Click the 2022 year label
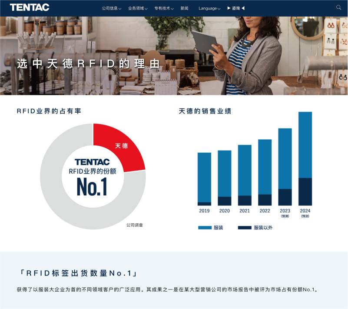348x309 pixels. click(x=265, y=211)
